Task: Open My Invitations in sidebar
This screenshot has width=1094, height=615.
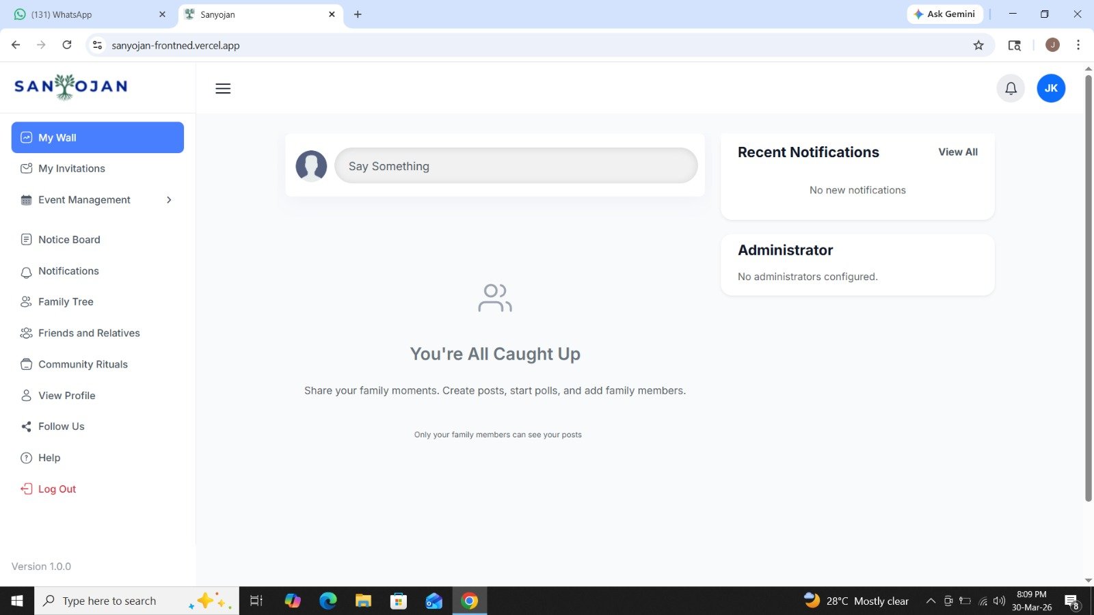Action: point(71,169)
